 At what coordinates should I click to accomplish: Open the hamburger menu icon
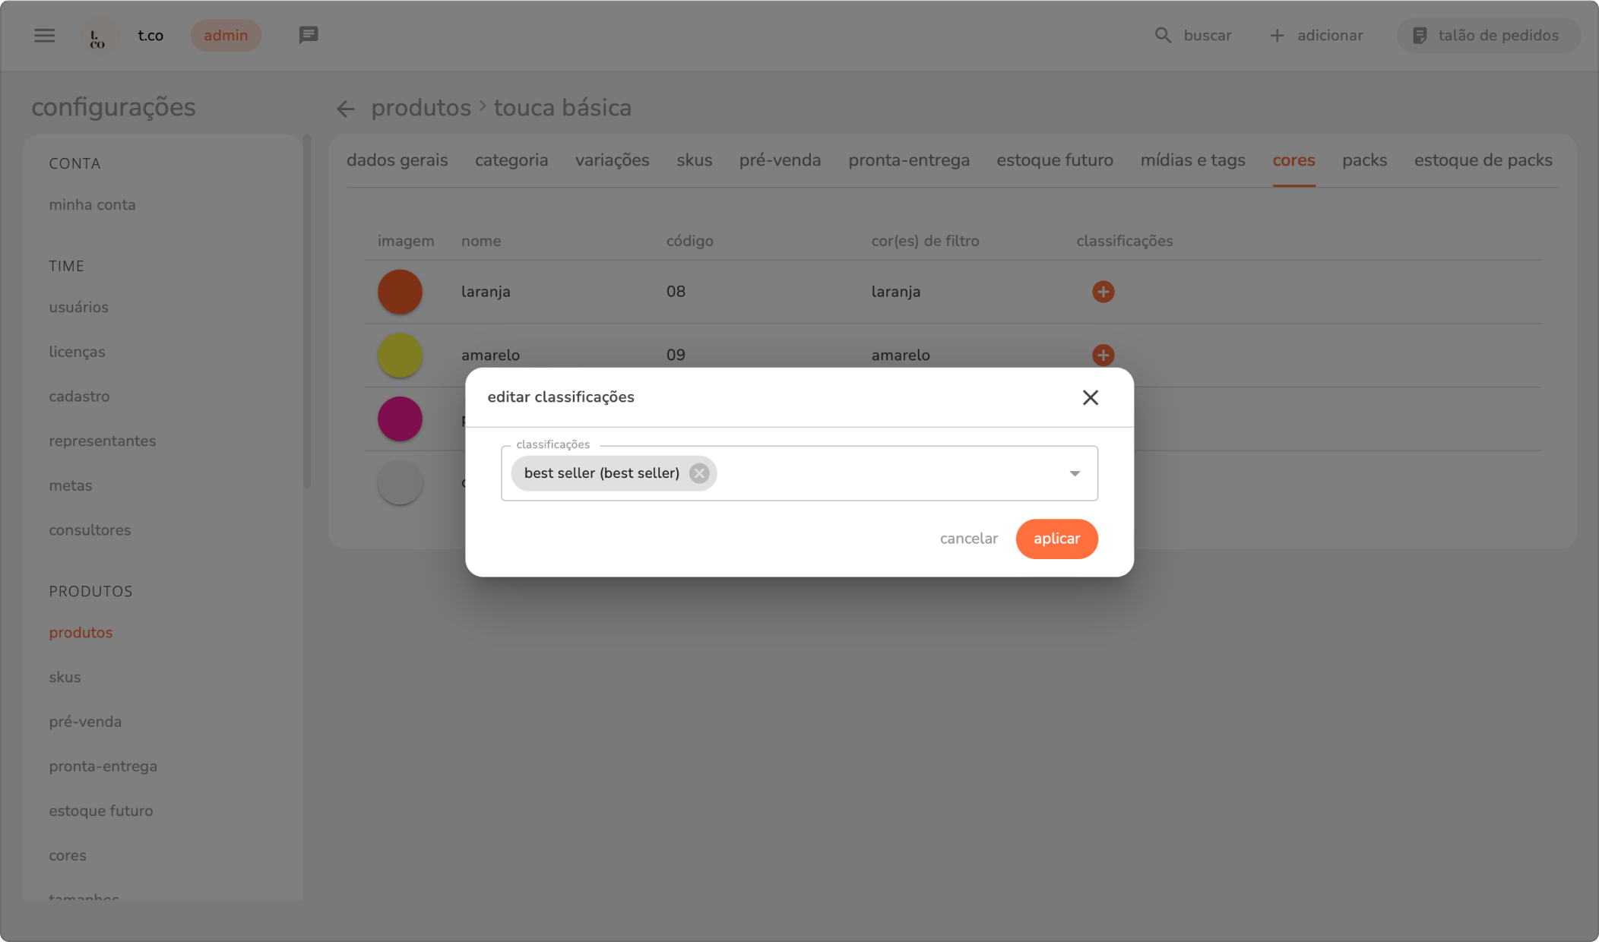click(44, 36)
